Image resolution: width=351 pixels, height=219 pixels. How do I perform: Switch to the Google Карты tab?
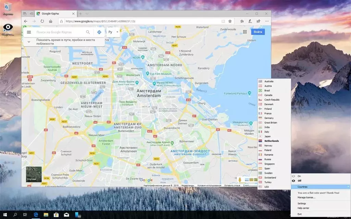[56, 14]
